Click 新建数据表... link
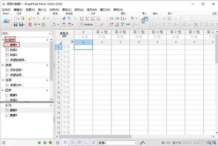Viewport: 218px width, 146px height. 18,60
